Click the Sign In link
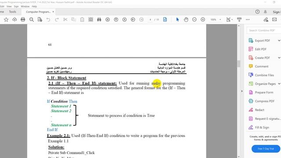 coord(277,12)
